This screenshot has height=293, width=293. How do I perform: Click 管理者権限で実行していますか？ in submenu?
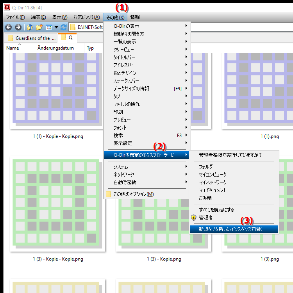tap(234, 155)
